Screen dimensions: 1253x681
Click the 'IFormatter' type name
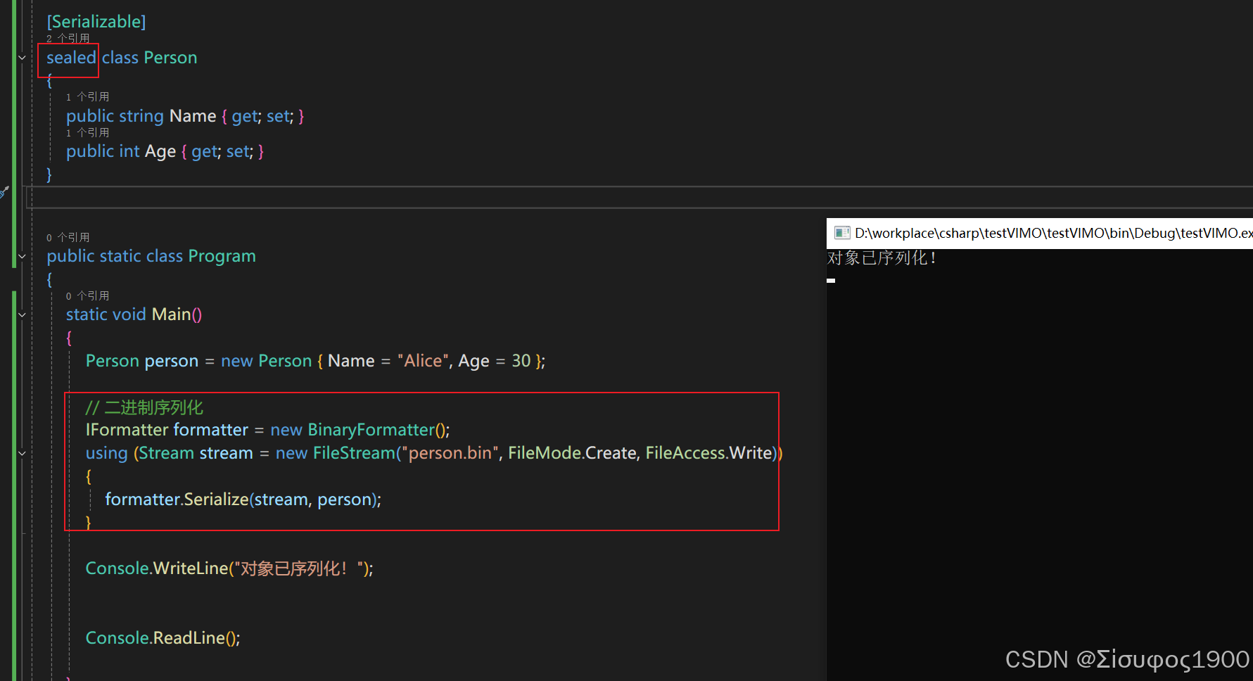point(127,430)
